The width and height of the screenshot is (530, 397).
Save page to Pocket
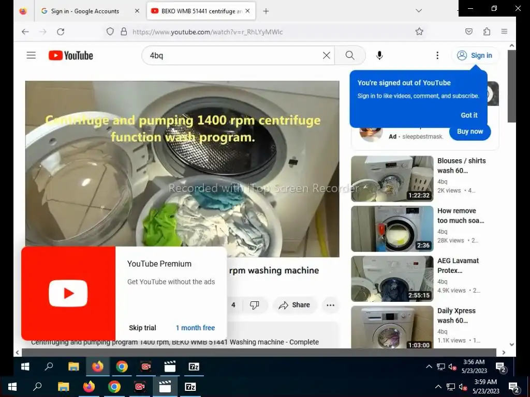[469, 32]
